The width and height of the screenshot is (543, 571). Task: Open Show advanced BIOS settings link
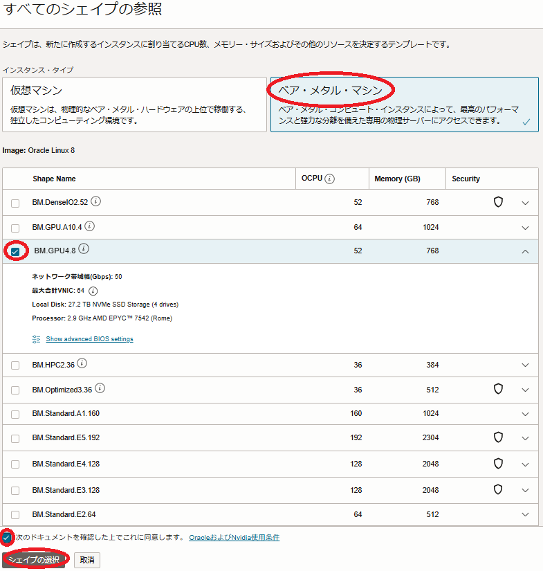pyautogui.click(x=89, y=339)
